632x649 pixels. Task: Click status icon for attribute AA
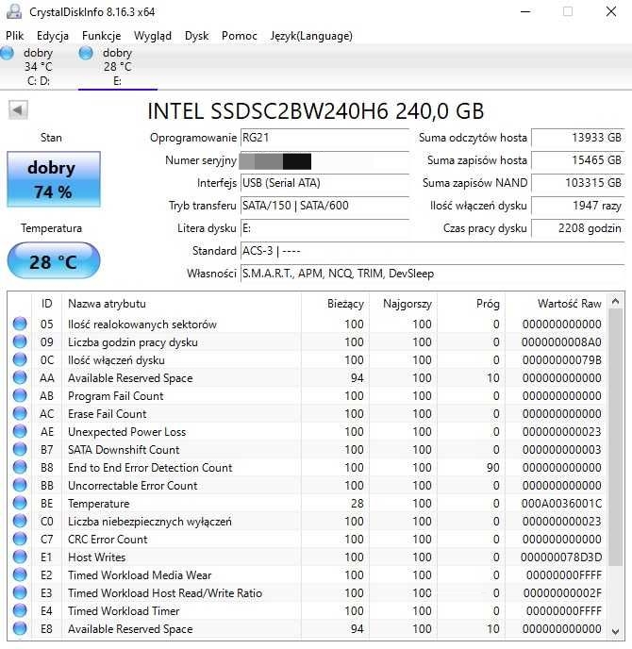20,378
